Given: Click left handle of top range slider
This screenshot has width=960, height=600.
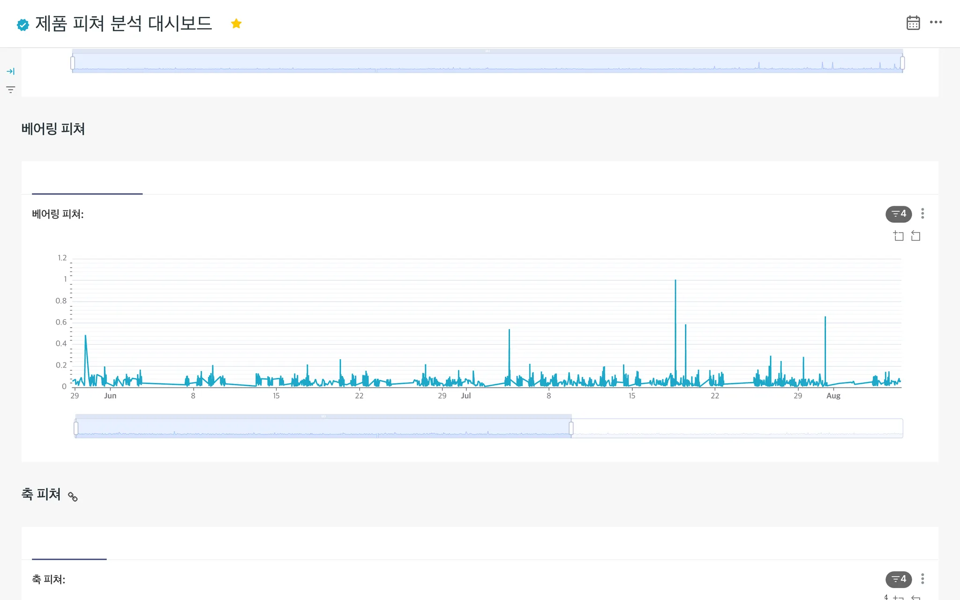Looking at the screenshot, I should point(73,63).
